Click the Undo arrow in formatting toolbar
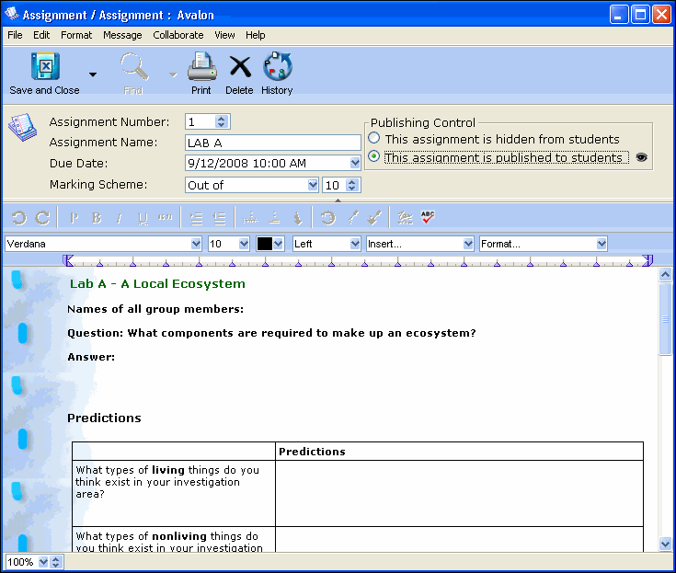 [x=18, y=218]
